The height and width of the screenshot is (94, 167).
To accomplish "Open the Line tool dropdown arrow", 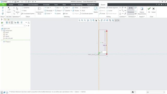I will click(50, 8).
